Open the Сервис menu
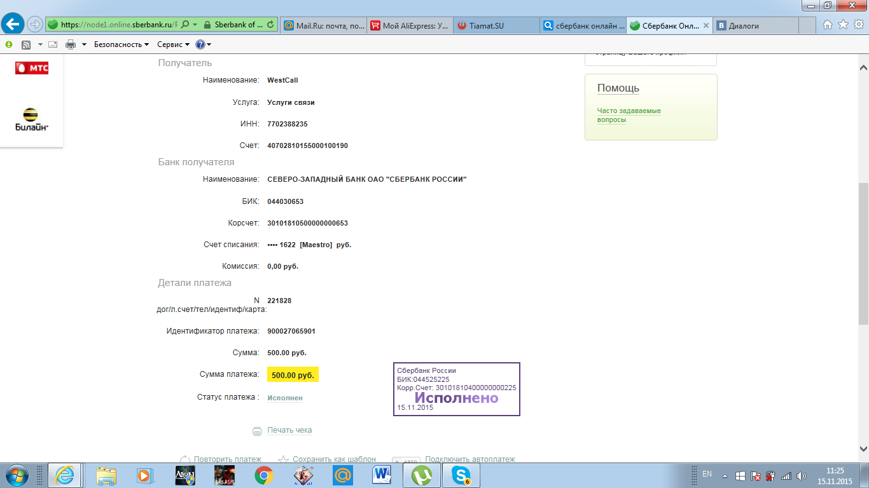Image resolution: width=869 pixels, height=488 pixels. tap(174, 44)
